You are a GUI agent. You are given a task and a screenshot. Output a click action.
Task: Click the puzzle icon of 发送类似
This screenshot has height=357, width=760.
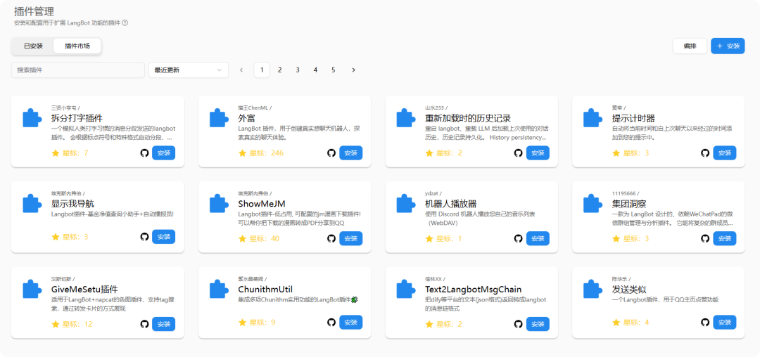[x=593, y=290]
